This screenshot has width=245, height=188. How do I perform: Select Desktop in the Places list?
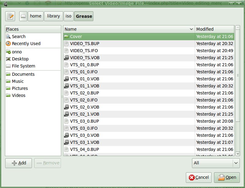(20, 59)
